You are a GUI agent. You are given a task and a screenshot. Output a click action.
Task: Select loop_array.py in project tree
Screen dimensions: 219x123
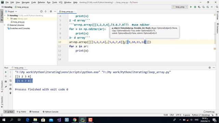19,22
